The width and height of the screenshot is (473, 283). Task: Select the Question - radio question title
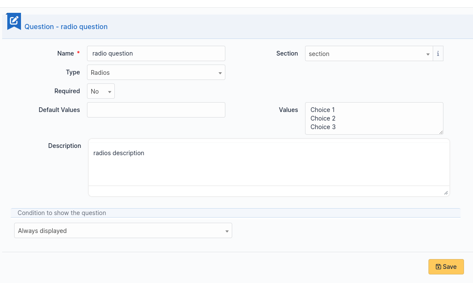click(x=66, y=27)
